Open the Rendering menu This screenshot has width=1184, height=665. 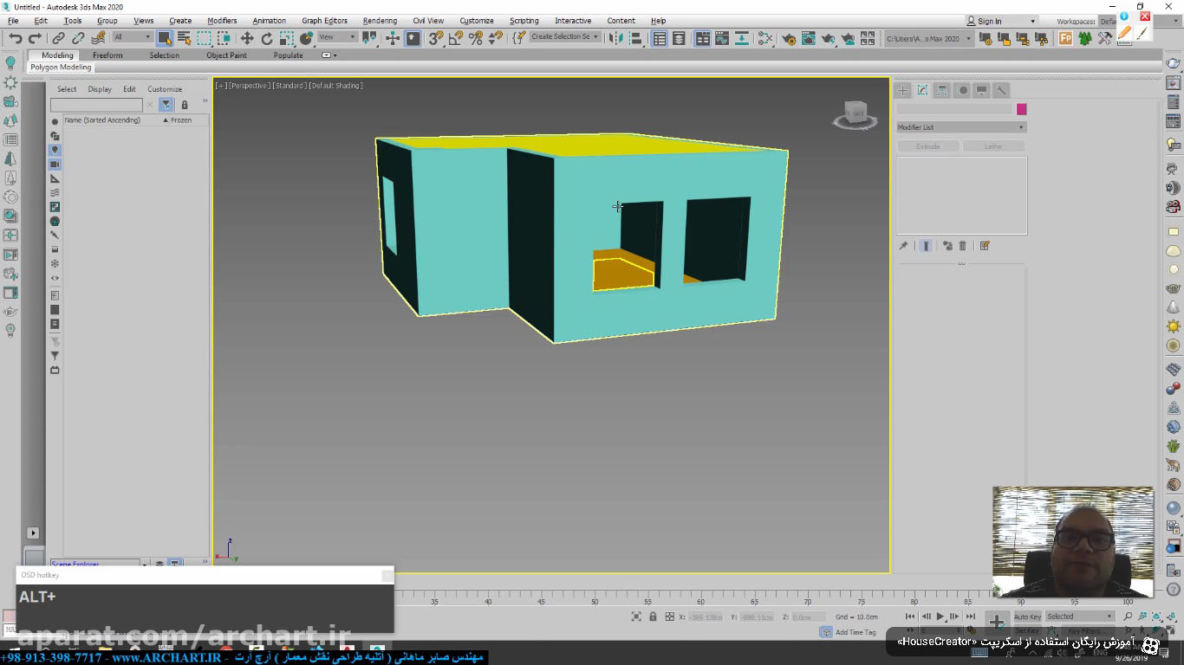(380, 21)
